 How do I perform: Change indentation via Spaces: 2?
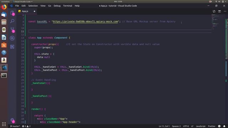pyautogui.click(x=176, y=126)
